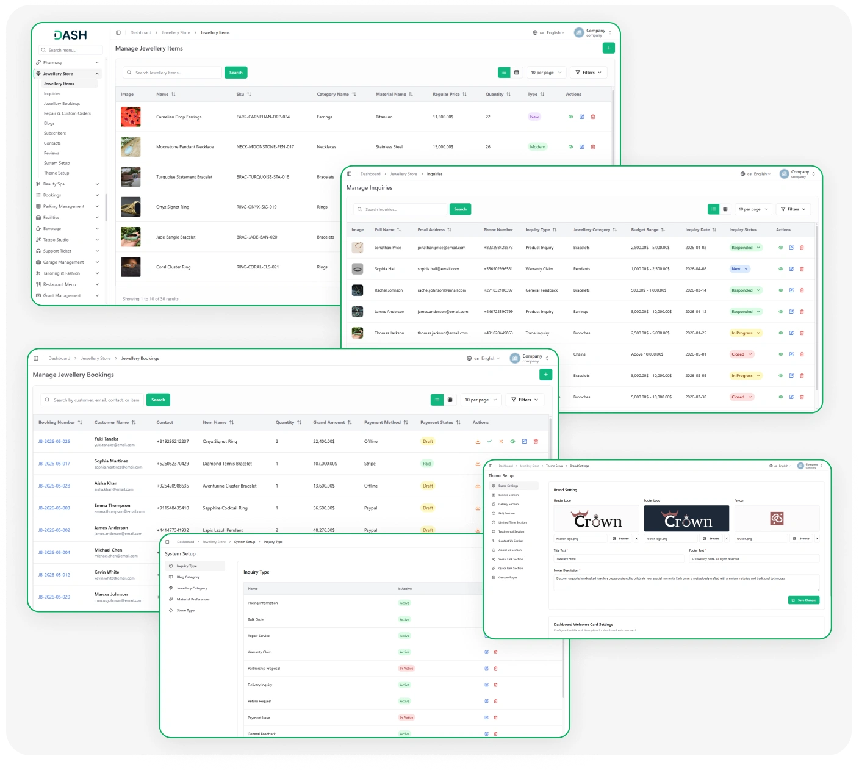Image resolution: width=859 pixels, height=770 pixels.
Task: Click Search button in Jewellery Items window
Action: point(235,73)
